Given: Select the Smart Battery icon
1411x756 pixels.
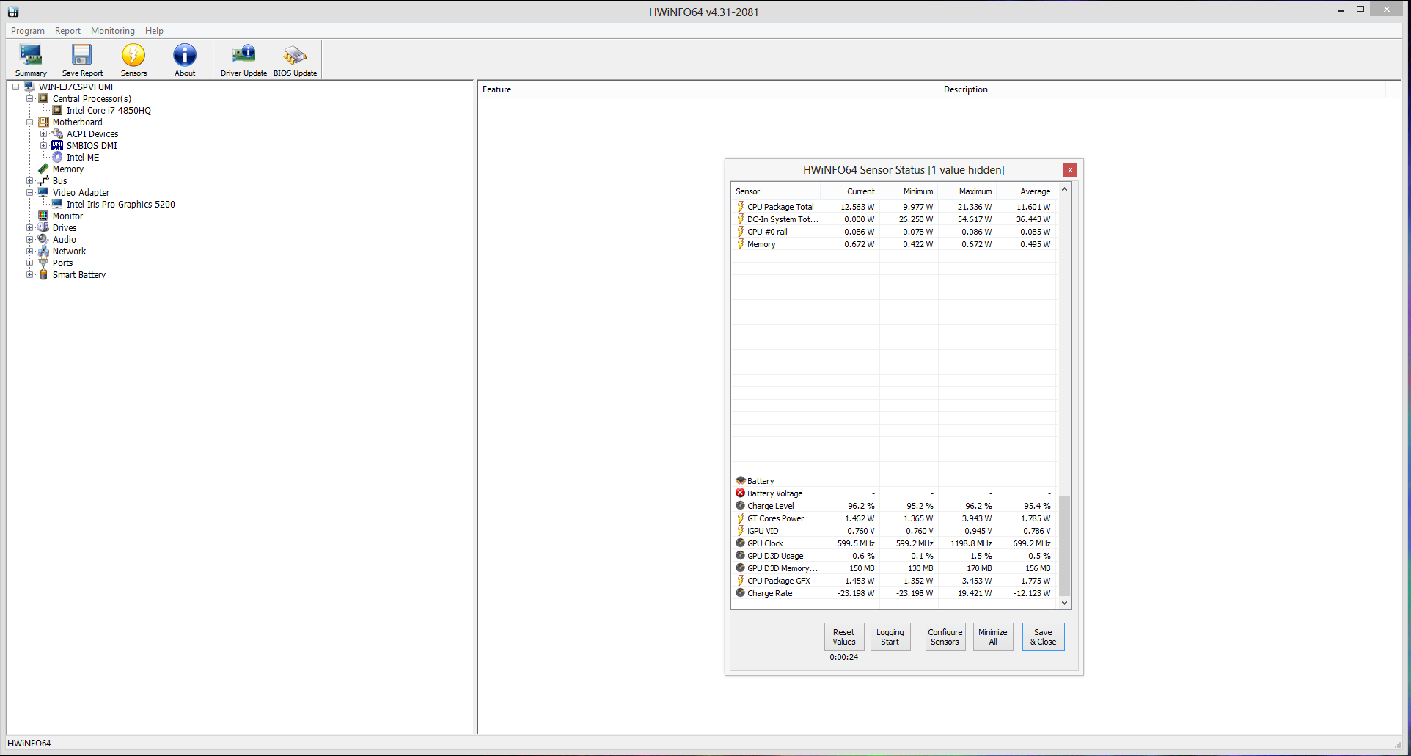Looking at the screenshot, I should (x=43, y=275).
